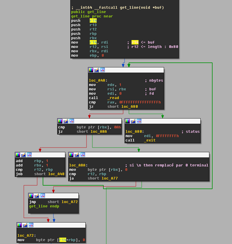Click the group nodes icon on loc_A72 block

(x=31, y=225)
